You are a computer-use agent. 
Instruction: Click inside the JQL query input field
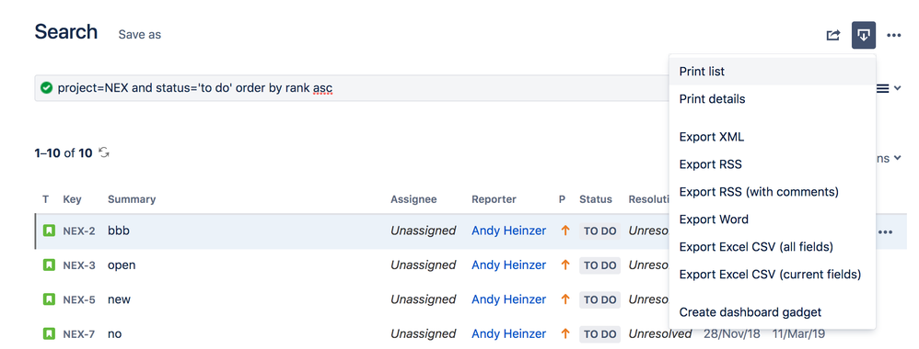pos(351,87)
